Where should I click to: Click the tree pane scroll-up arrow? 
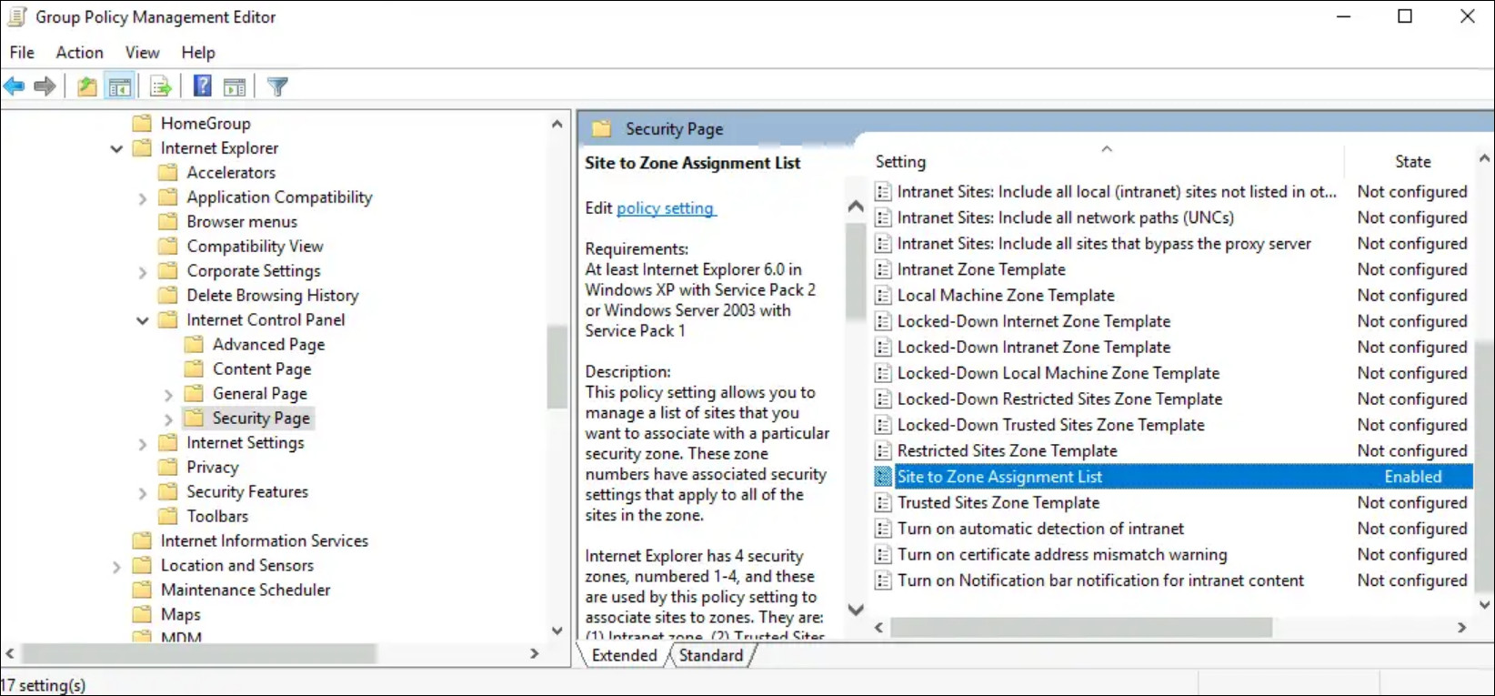pos(557,124)
